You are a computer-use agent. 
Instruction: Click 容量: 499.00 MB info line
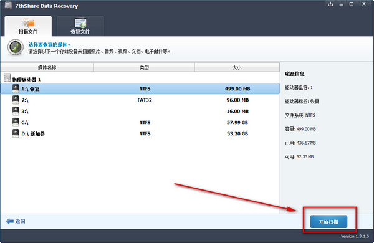300,129
